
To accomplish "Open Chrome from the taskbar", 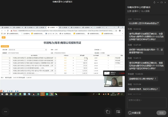I will 52,94.
